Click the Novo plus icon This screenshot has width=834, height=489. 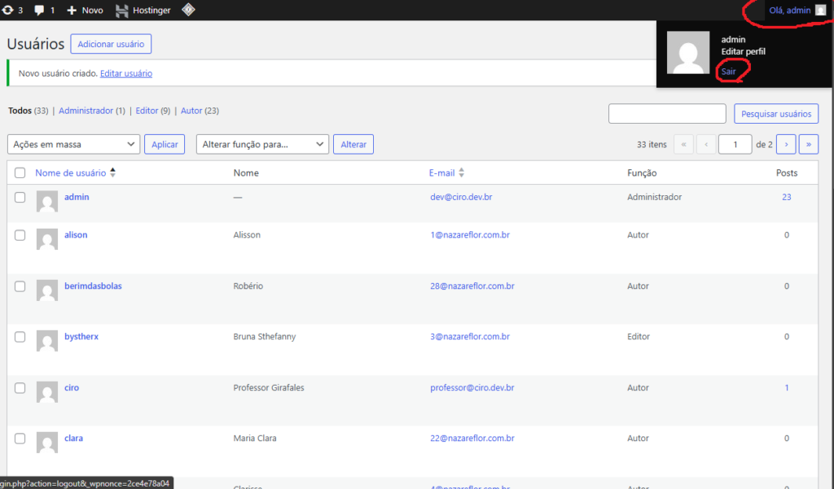(72, 11)
